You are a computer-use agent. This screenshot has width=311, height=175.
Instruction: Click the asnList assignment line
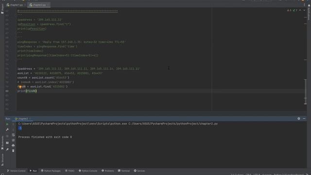60,73
